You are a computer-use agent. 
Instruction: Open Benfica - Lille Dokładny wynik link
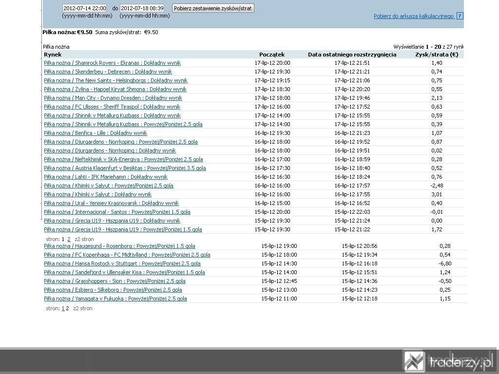[x=96, y=133]
